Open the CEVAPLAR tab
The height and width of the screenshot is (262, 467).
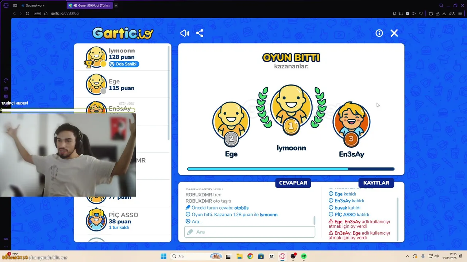point(293,183)
